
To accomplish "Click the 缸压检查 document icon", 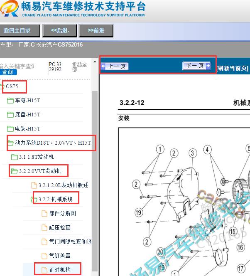I will tap(44, 227).
